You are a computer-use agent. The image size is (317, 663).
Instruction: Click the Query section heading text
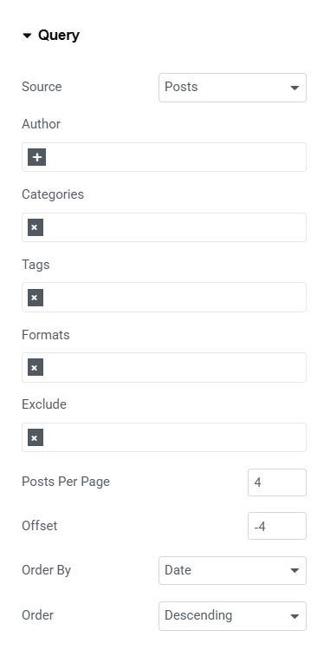59,35
